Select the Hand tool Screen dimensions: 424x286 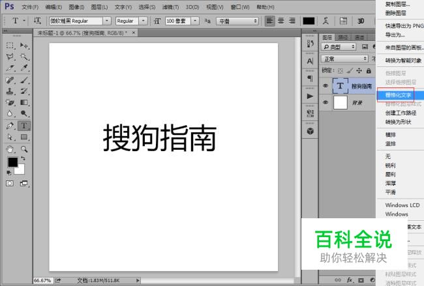[10, 149]
